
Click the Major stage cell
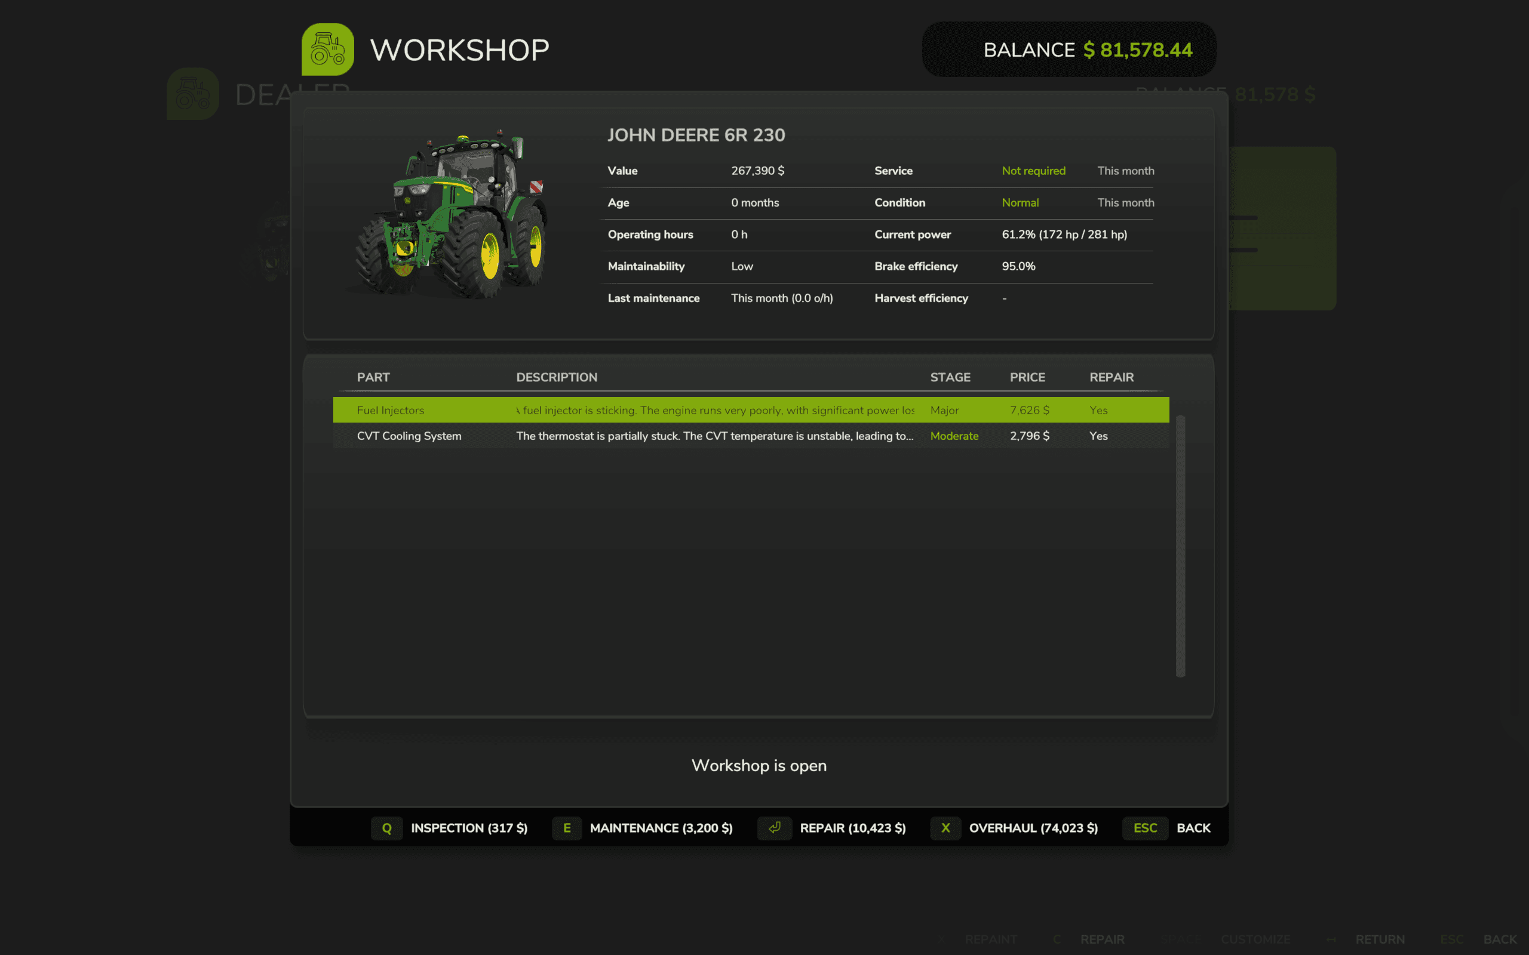pos(944,410)
